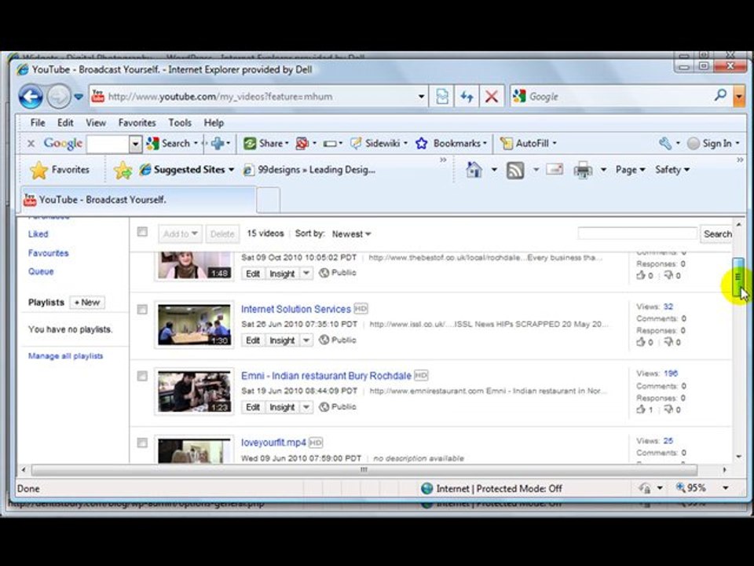
Task: Click Insight for Emni Indian restaurant video
Action: pyautogui.click(x=282, y=407)
